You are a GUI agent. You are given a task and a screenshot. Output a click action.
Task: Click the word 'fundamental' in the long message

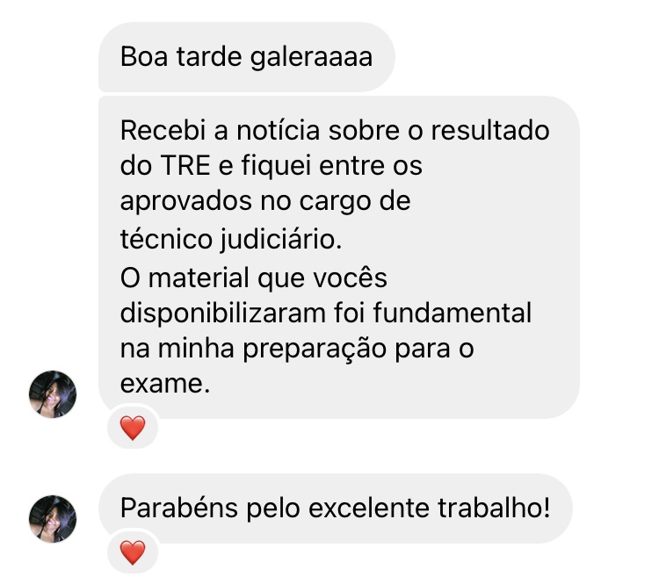(x=453, y=313)
